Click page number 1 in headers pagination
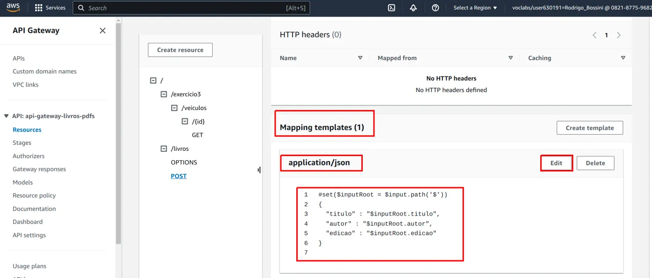The width and height of the screenshot is (652, 278). [606, 35]
